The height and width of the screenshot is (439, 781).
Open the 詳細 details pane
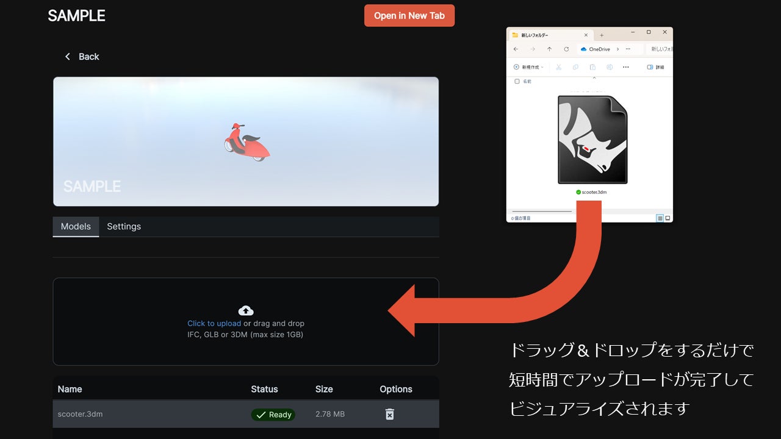coord(655,67)
